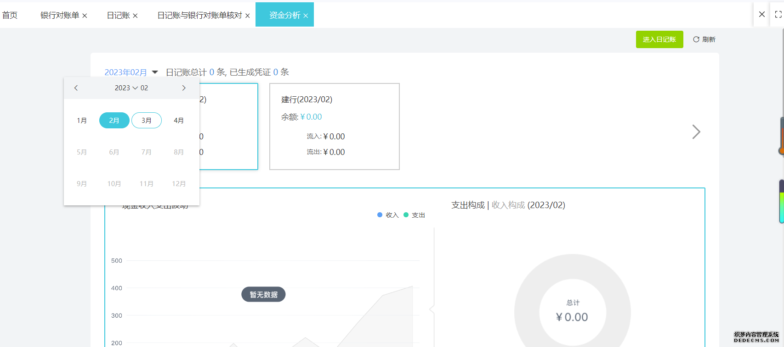Select 5月 in the month picker
This screenshot has height=347, width=784.
point(82,152)
